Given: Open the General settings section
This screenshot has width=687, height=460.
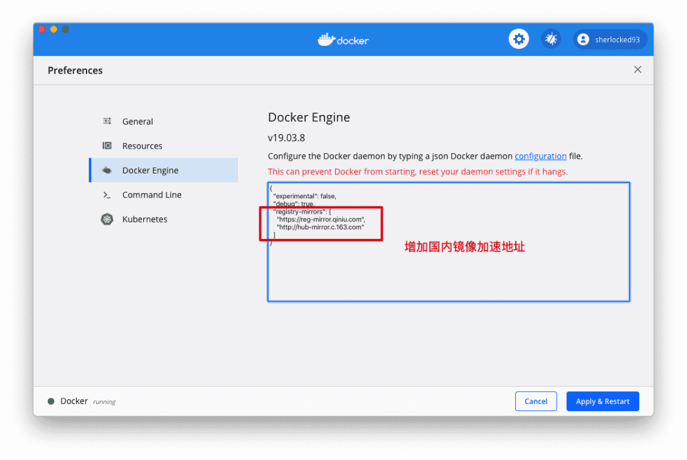Looking at the screenshot, I should coord(138,121).
